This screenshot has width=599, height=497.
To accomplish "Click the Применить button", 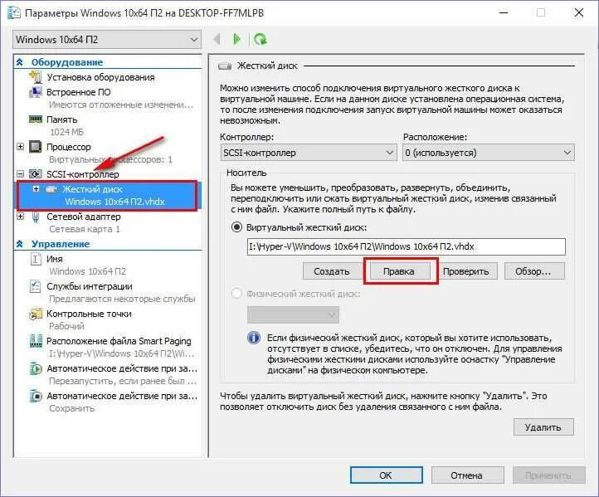I will [549, 475].
